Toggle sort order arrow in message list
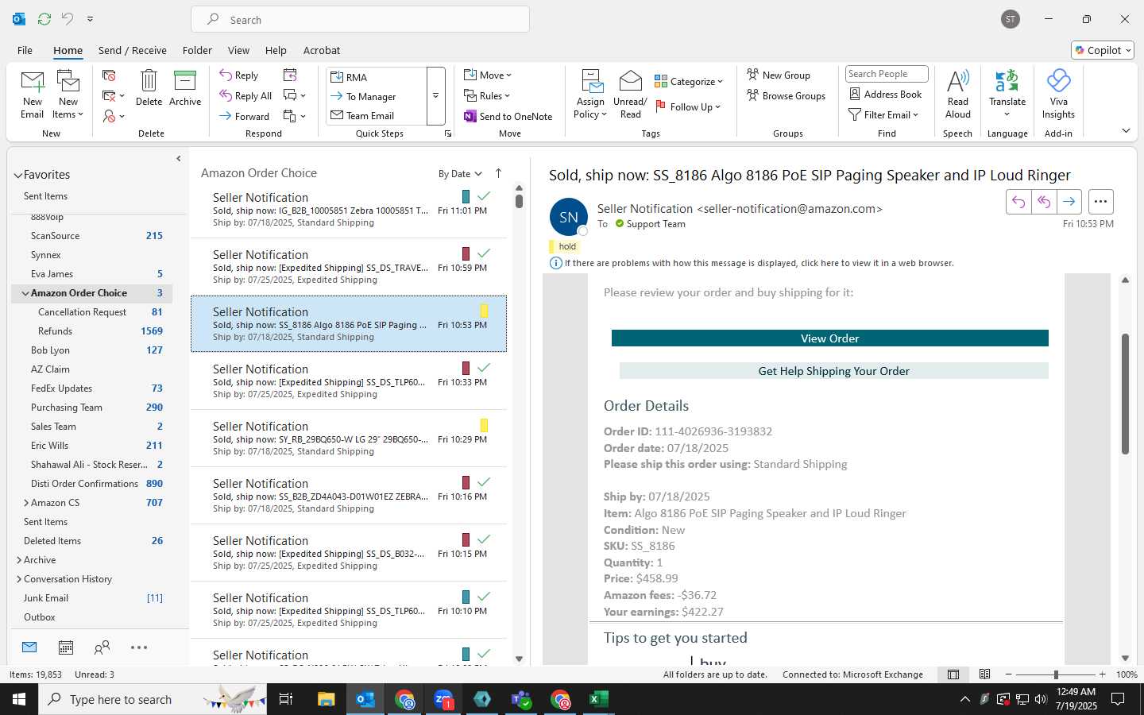1144x715 pixels. pos(498,173)
